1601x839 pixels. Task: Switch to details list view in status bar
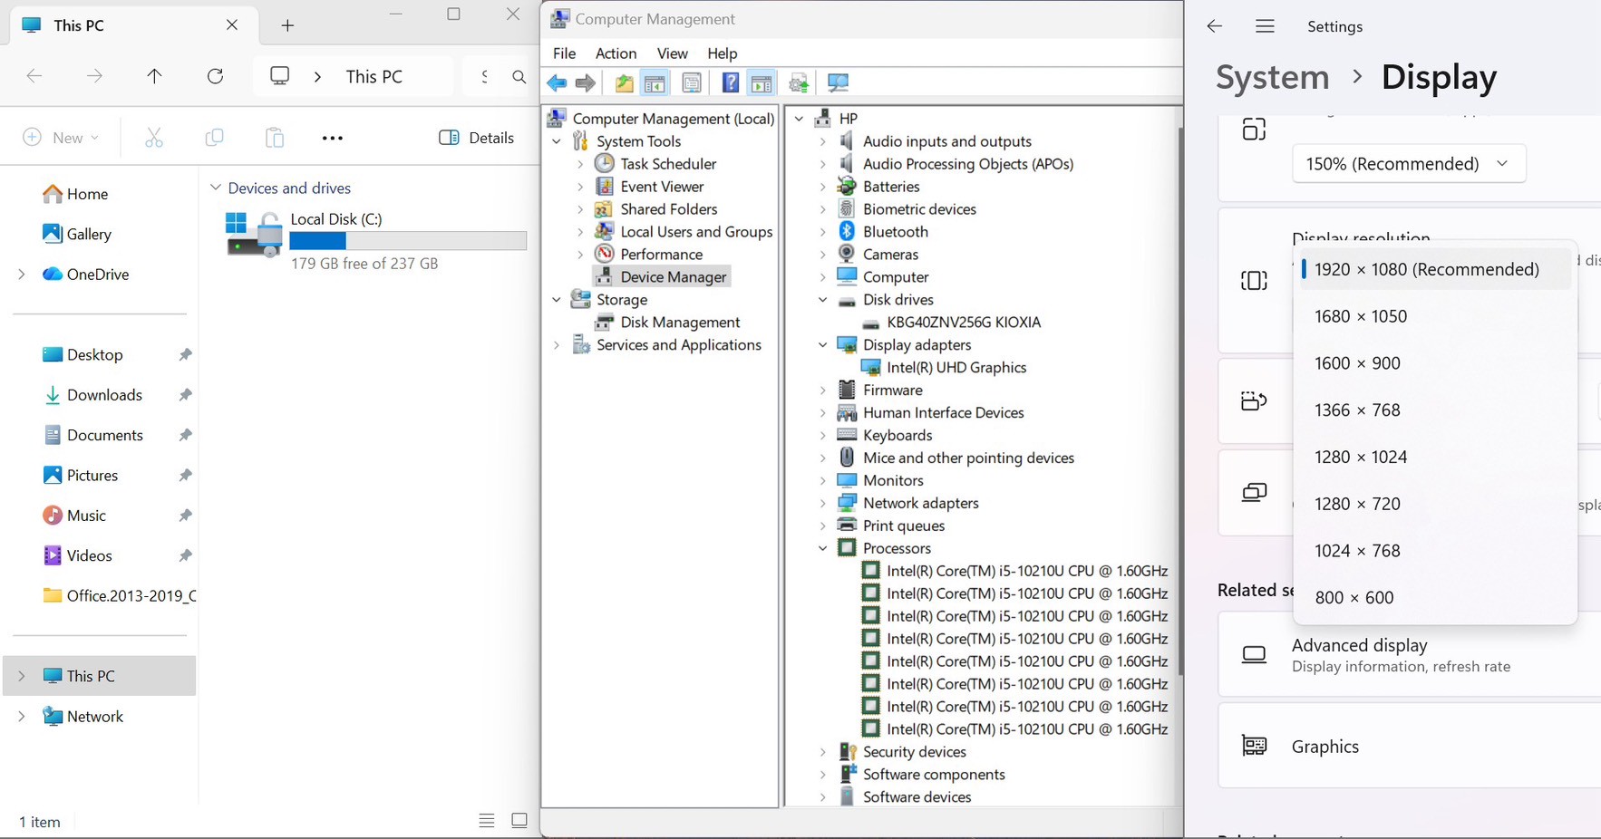coord(487,821)
